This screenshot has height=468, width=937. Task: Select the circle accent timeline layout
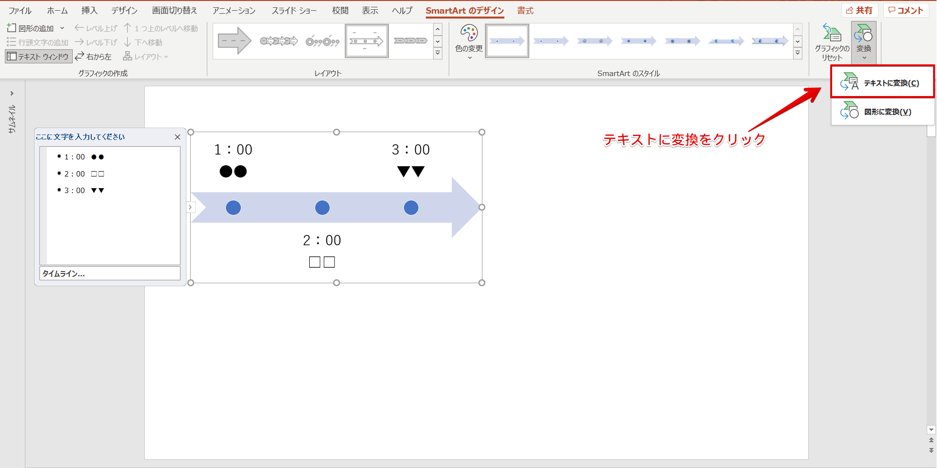[x=322, y=41]
